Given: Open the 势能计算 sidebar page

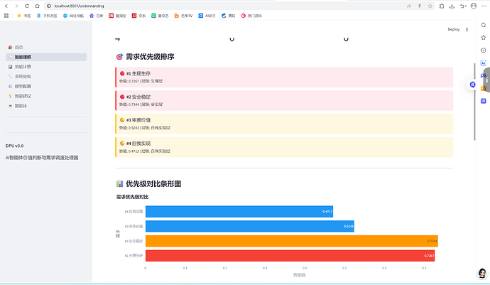Looking at the screenshot, I should pyautogui.click(x=46, y=67).
